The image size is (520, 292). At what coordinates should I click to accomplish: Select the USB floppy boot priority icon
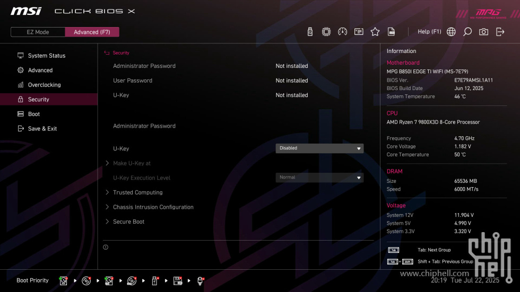(178, 281)
